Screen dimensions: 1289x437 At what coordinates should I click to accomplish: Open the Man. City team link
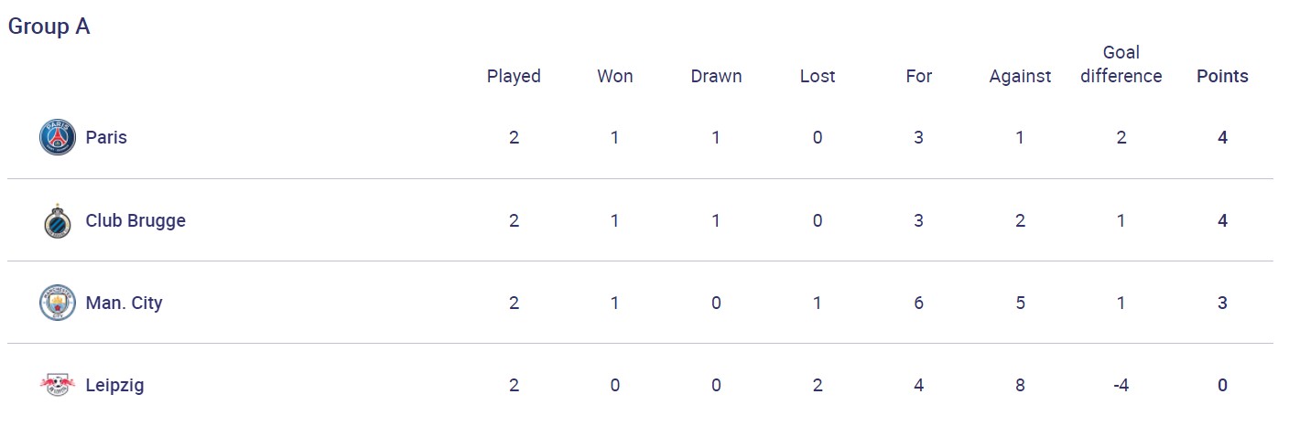click(124, 304)
